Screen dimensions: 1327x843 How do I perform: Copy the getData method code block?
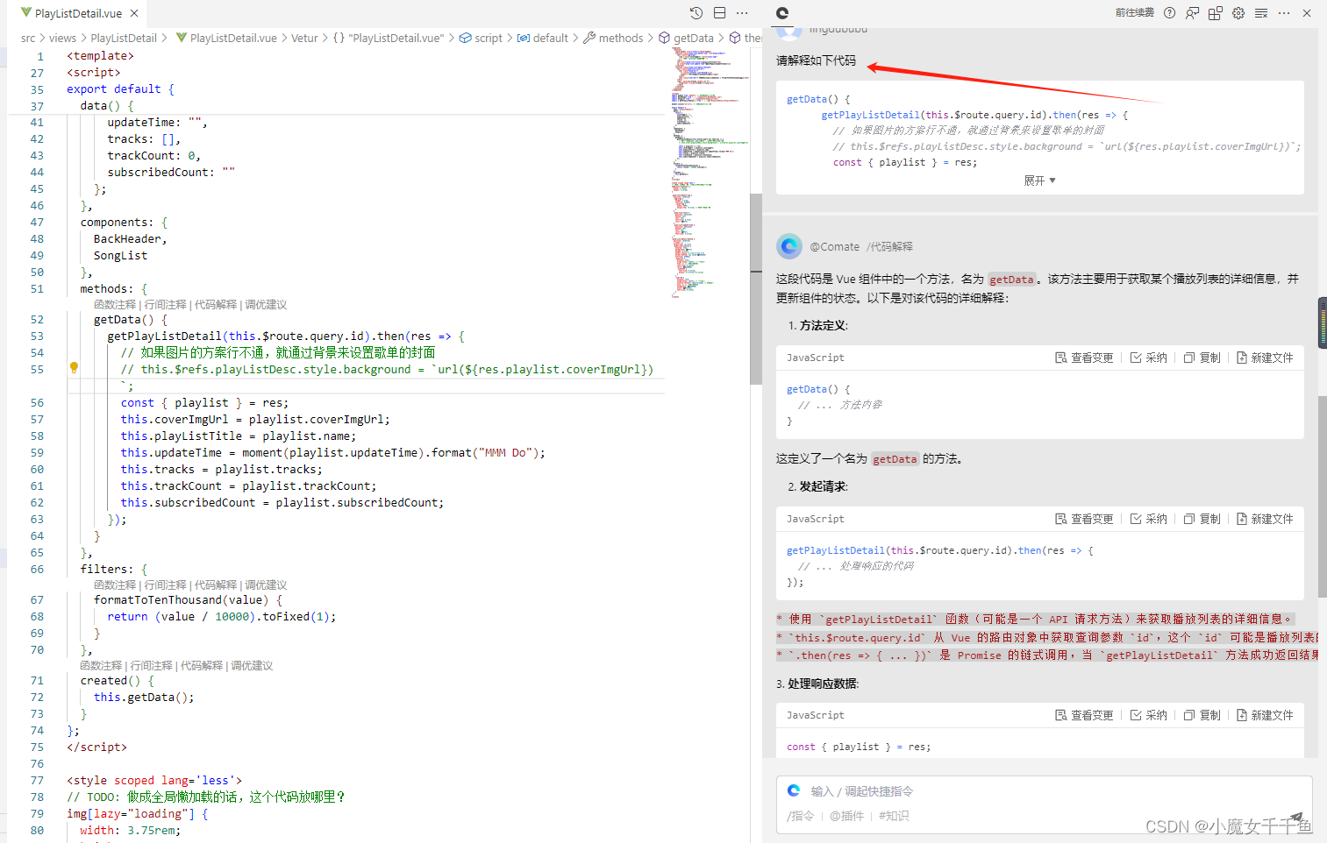[1202, 358]
